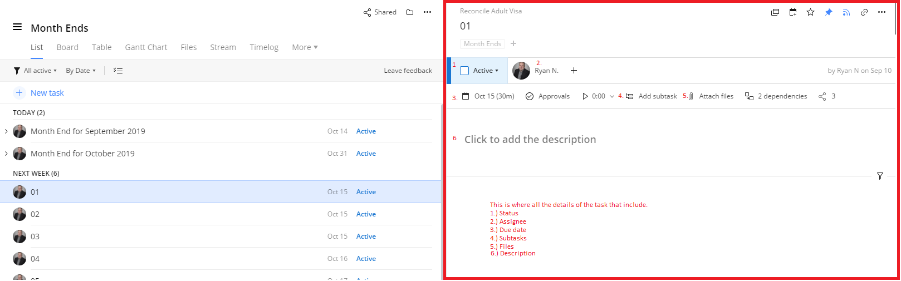Viewport: 901px width, 281px height.
Task: Click to add the description field
Action: point(530,140)
